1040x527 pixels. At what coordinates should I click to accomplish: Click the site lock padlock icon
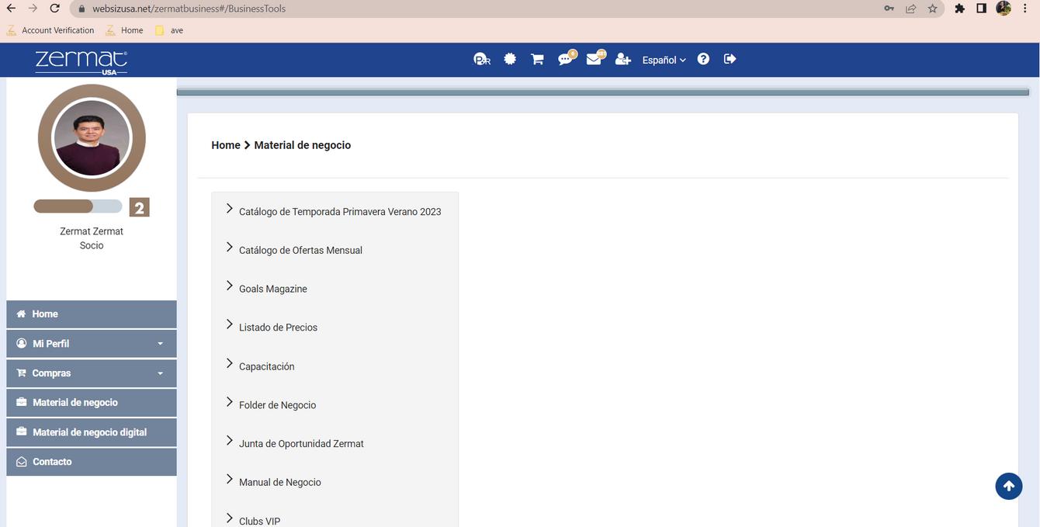81,9
